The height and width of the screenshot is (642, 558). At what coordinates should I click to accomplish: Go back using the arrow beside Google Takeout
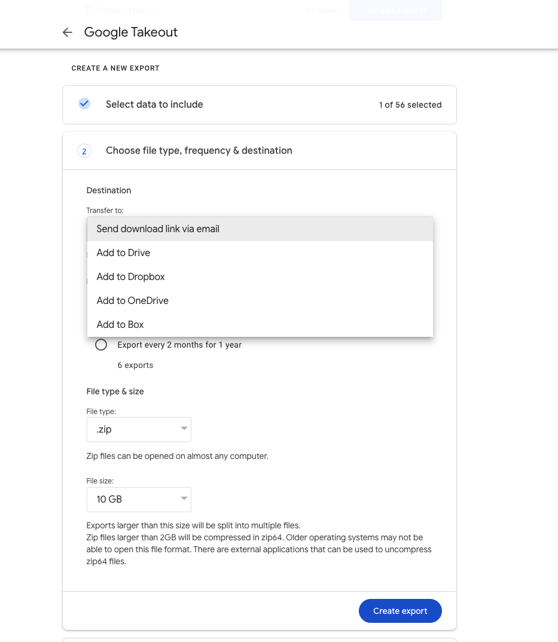[x=68, y=32]
